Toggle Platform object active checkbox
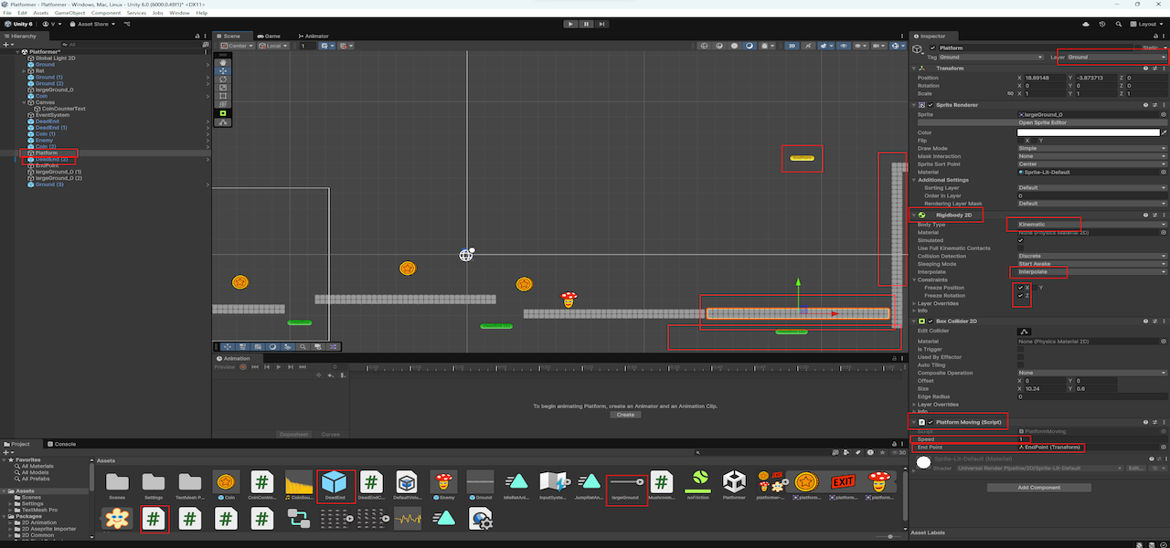Screen dimensions: 1170x548 point(932,47)
